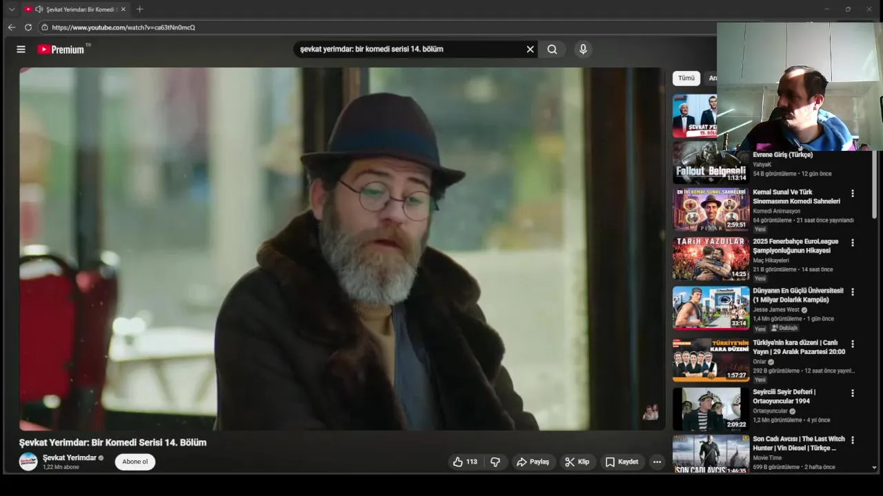Open Fallout Belgeseli video thumbnail
883x496 pixels.
tap(711, 163)
